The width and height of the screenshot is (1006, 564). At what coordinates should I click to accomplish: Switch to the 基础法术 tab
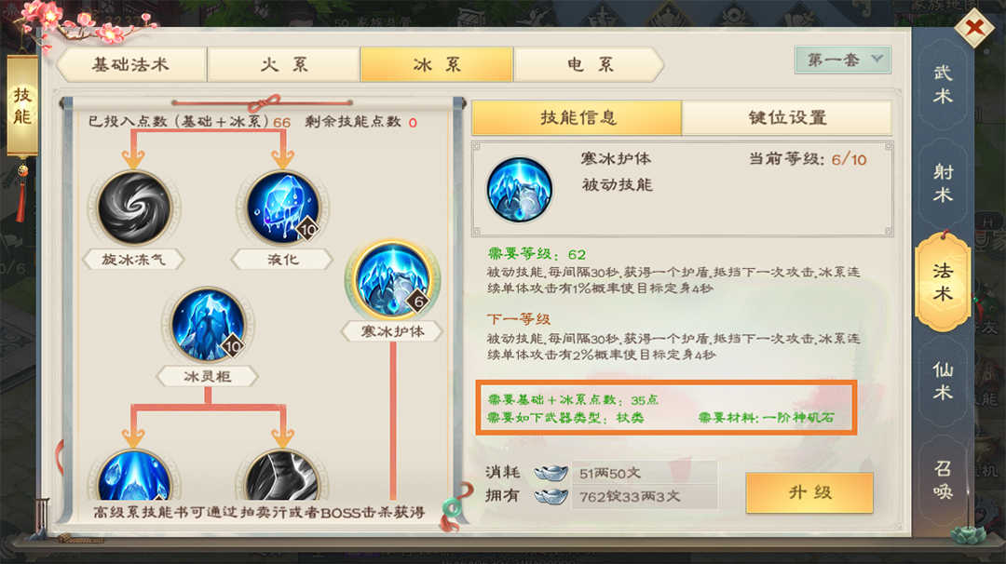coord(131,64)
